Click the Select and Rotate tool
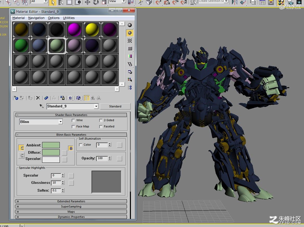Viewport: 304px width, 227px height. click(96, 2)
